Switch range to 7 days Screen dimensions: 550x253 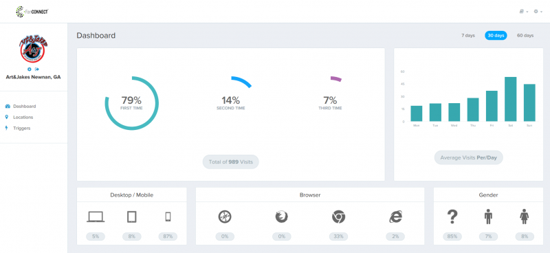[x=468, y=36]
